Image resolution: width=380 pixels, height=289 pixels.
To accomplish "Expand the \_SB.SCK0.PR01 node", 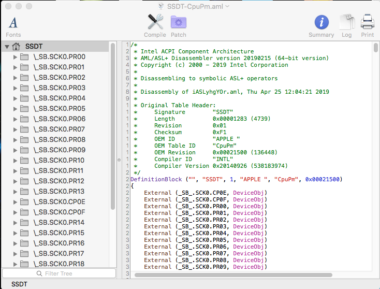I will pyautogui.click(x=15, y=67).
